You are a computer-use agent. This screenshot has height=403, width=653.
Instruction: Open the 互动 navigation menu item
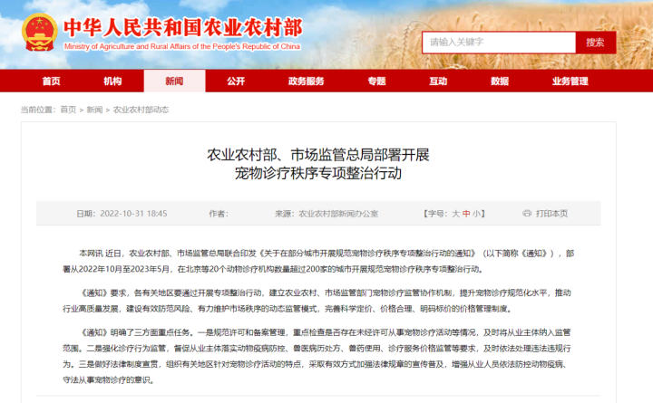tap(438, 82)
